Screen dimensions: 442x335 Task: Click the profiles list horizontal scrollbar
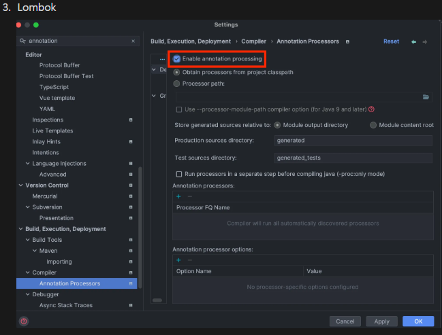pyautogui.click(x=157, y=300)
